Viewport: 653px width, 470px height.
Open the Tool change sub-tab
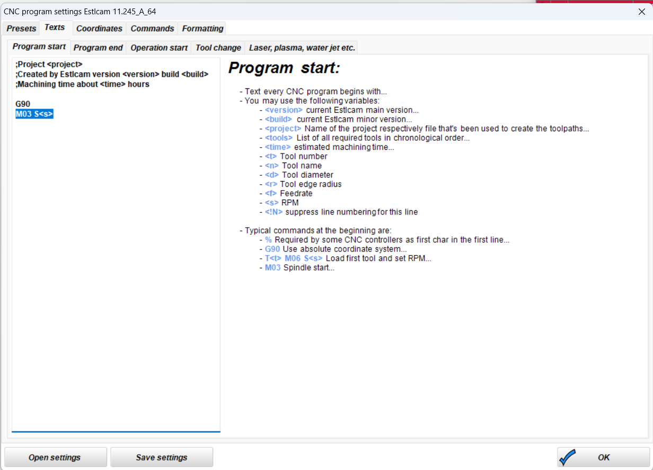click(218, 48)
